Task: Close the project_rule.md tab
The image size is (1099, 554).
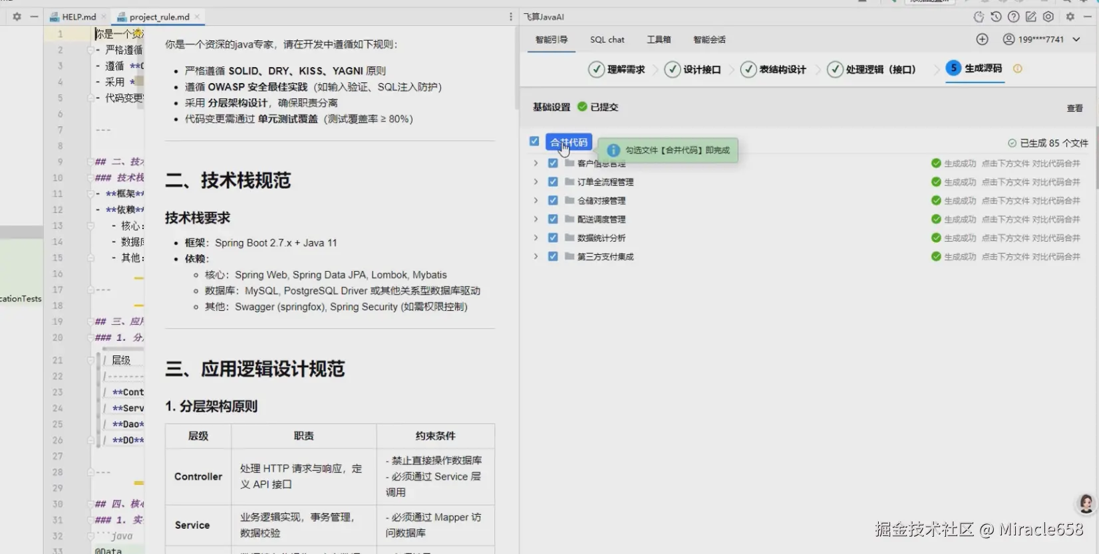Action: pyautogui.click(x=197, y=17)
